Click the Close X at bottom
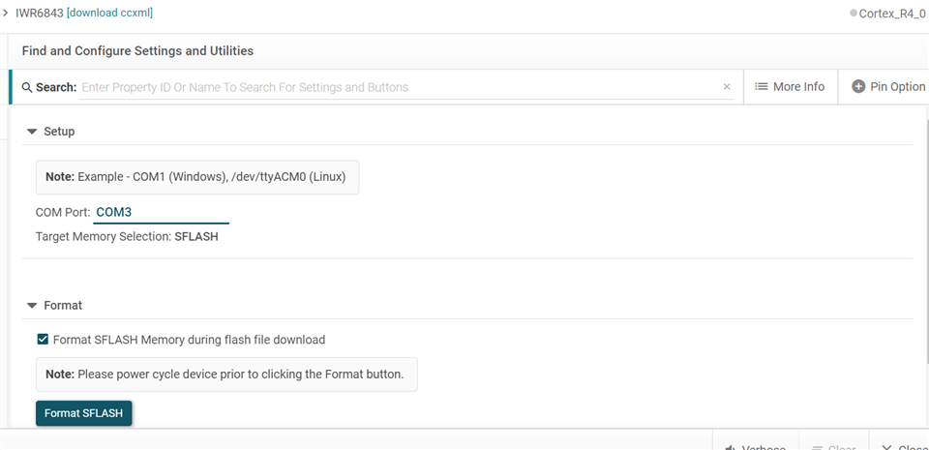 886,447
